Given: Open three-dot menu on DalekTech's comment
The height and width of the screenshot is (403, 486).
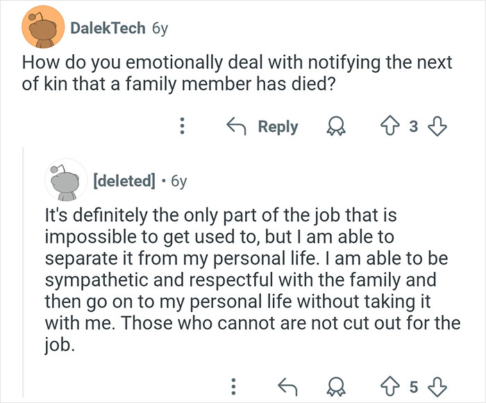Looking at the screenshot, I should (182, 127).
